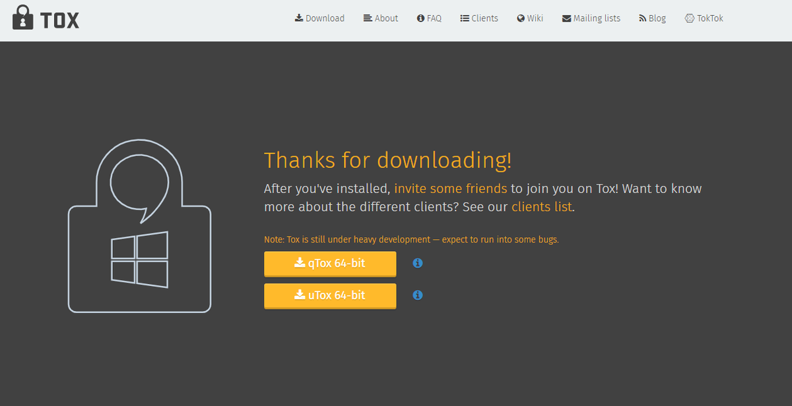Image resolution: width=792 pixels, height=406 pixels.
Task: Open the Download page from the navbar
Action: pos(319,18)
